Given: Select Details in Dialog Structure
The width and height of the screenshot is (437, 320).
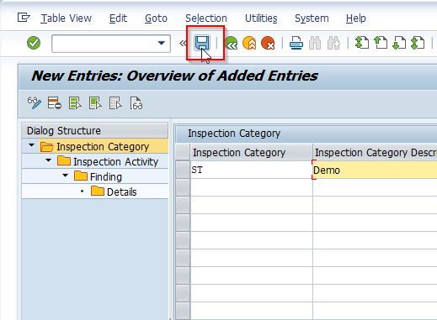Looking at the screenshot, I should (x=122, y=192).
